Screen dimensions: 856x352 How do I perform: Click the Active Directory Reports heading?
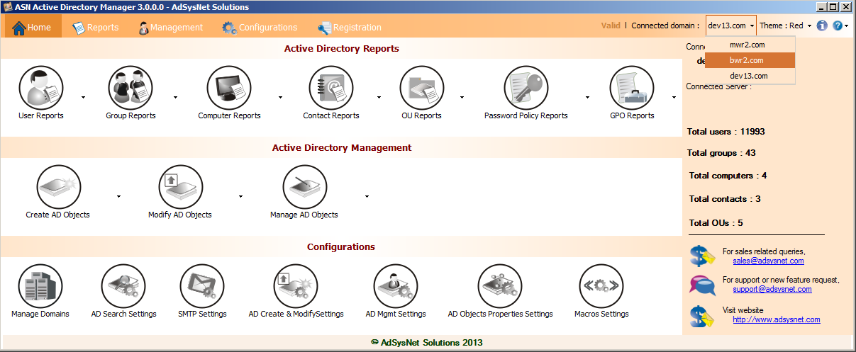coord(342,49)
